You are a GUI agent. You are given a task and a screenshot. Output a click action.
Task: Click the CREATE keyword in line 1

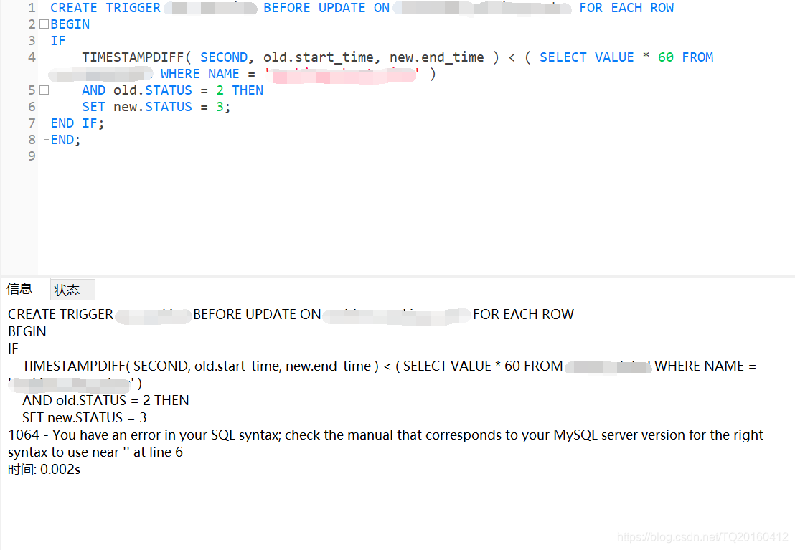73,8
